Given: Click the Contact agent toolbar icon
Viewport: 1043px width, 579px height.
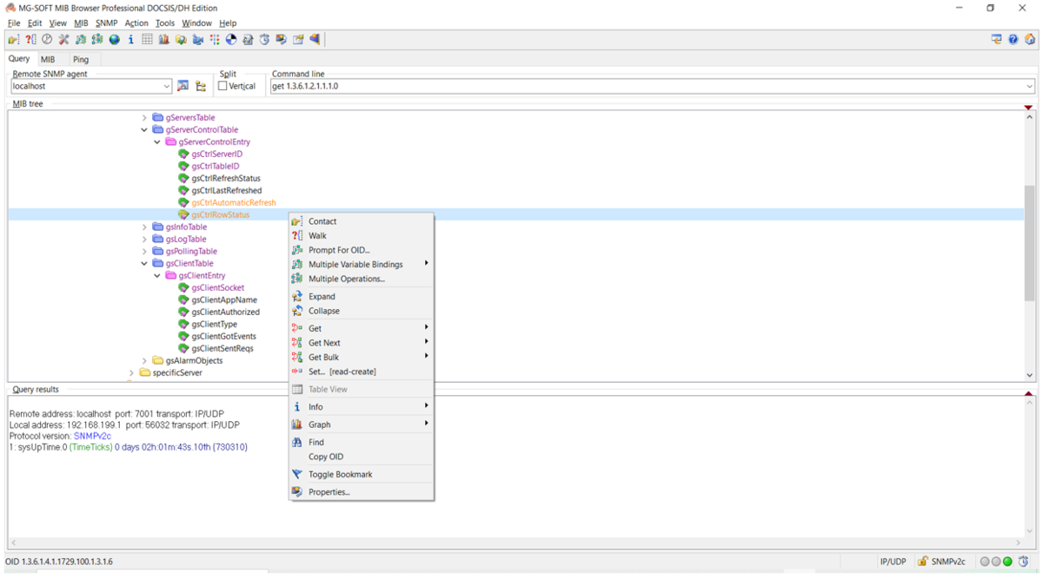Looking at the screenshot, I should pyautogui.click(x=13, y=39).
